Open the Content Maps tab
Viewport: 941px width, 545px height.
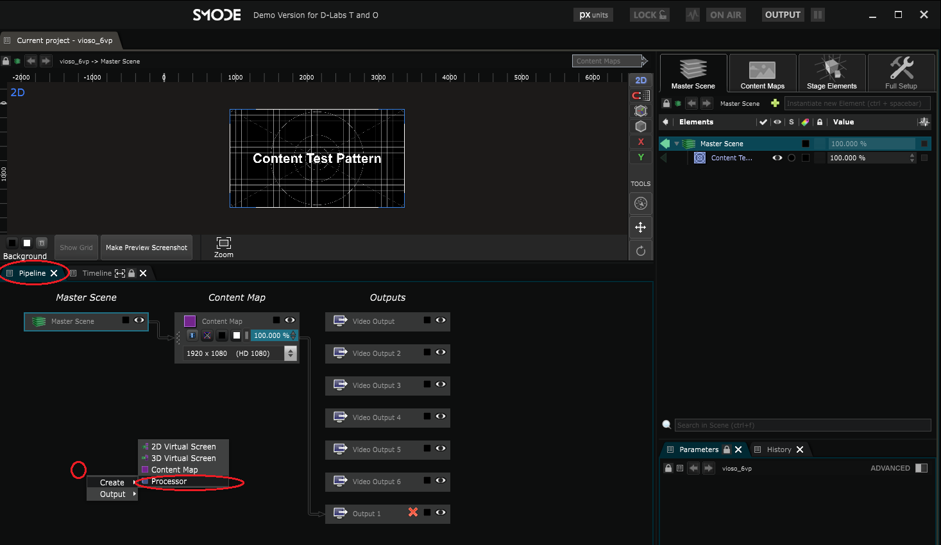763,72
